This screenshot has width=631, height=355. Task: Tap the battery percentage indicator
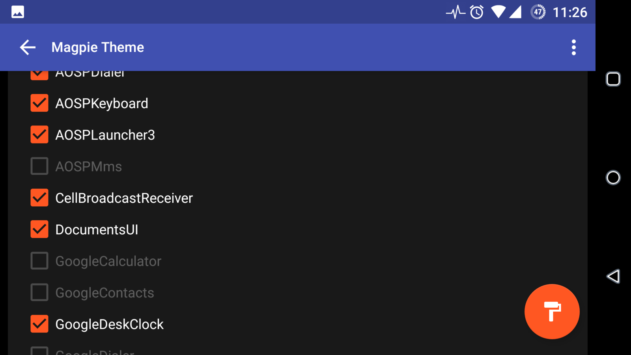click(x=538, y=12)
